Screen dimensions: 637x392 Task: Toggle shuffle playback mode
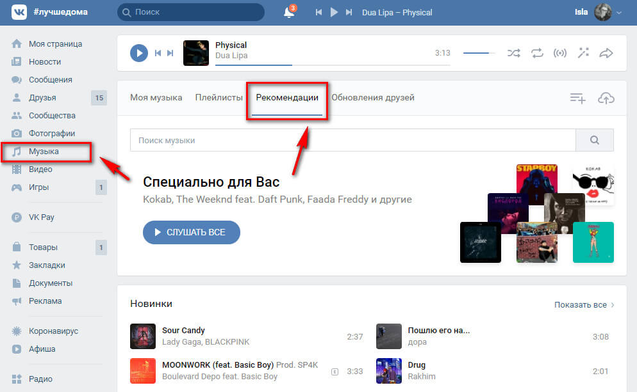514,53
